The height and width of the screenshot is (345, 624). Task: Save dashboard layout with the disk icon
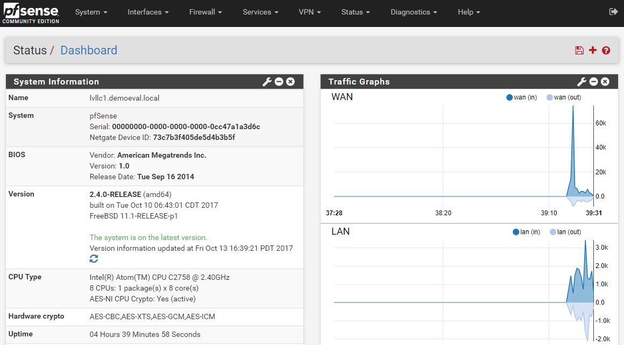(579, 51)
